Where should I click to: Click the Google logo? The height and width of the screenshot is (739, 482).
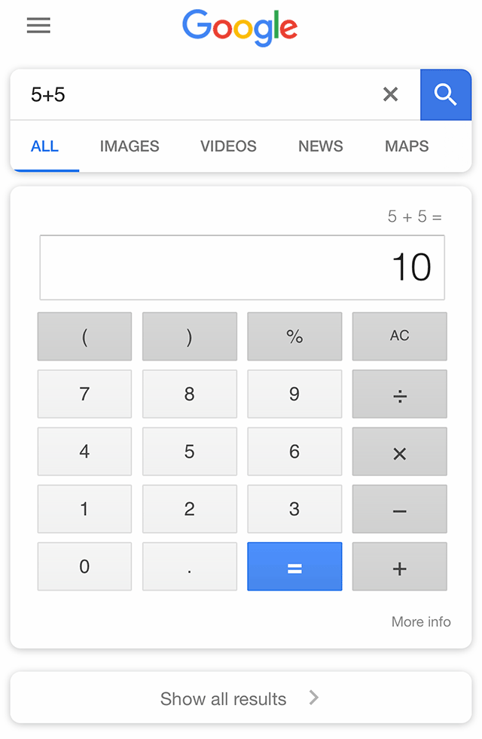[x=240, y=27]
